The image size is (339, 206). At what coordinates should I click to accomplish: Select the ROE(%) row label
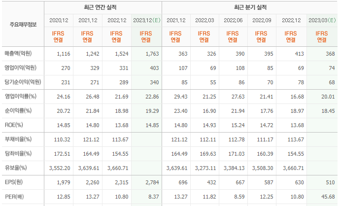14,125
